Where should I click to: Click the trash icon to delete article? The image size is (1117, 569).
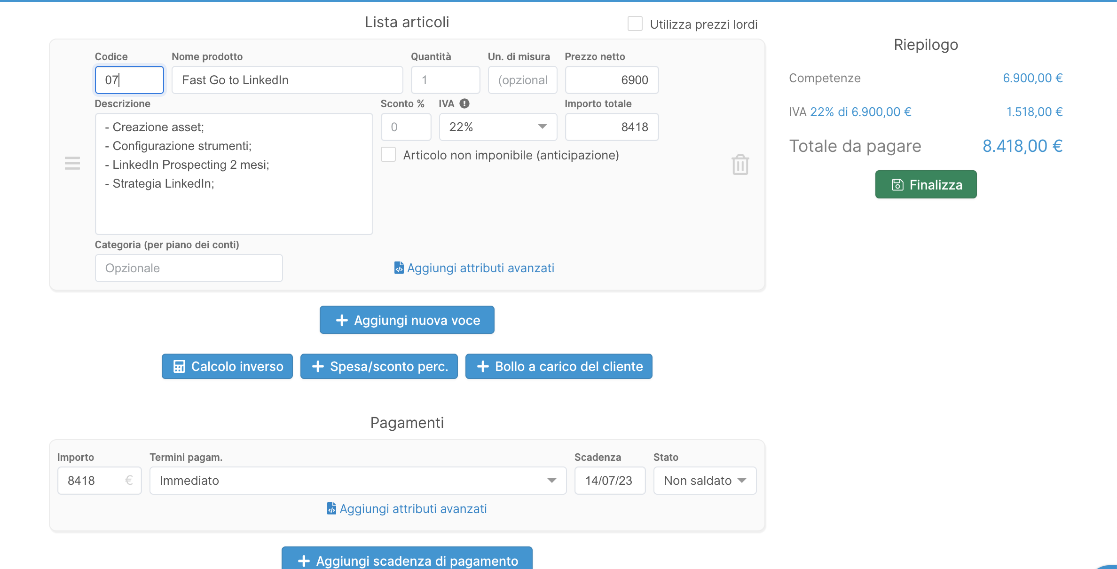(x=740, y=165)
